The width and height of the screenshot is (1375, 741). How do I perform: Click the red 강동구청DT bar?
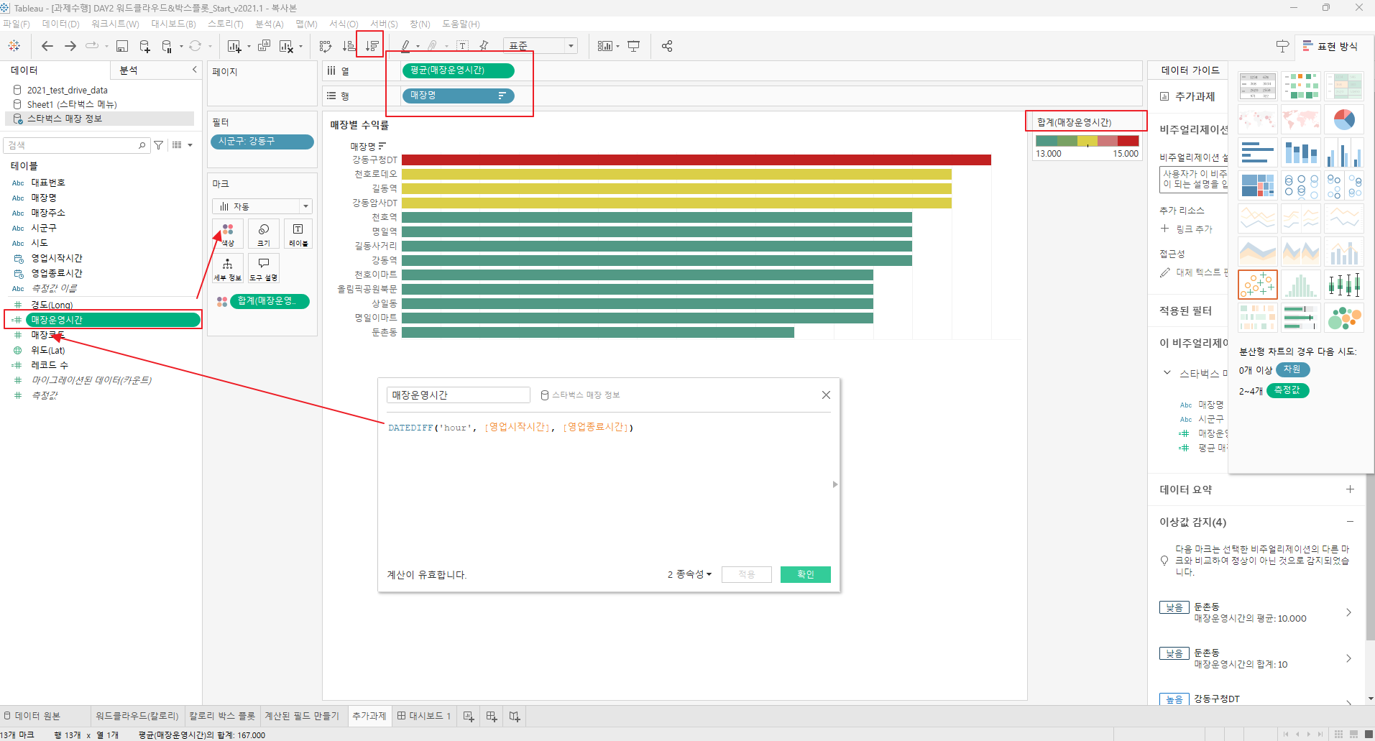click(x=696, y=160)
